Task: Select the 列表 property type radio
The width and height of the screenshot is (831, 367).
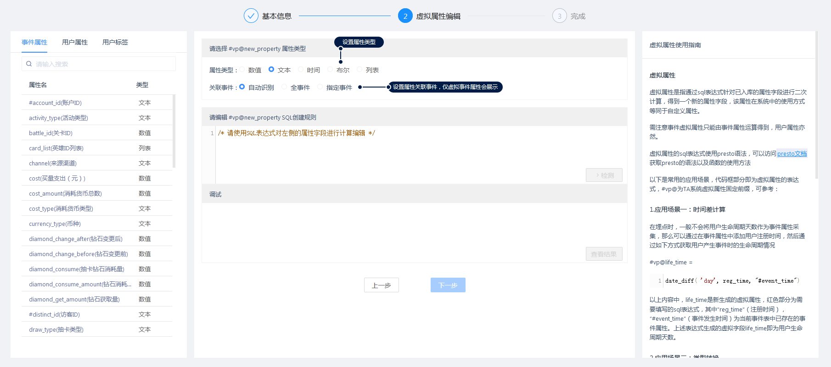Action: tap(360, 70)
